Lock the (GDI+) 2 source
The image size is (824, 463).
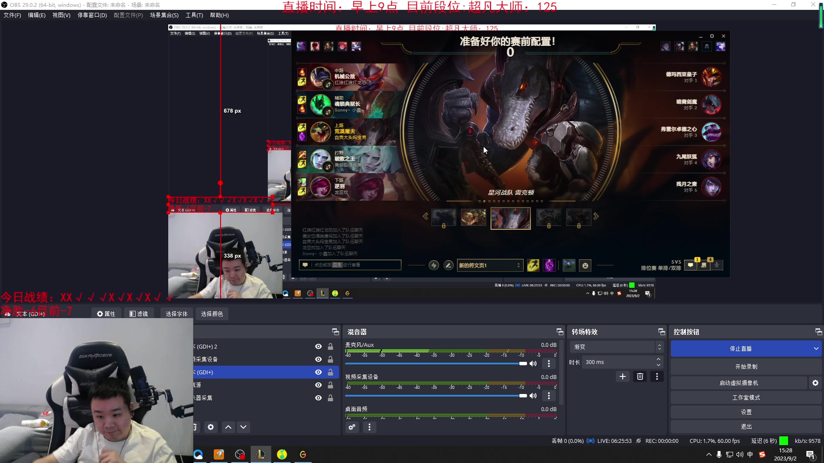click(330, 346)
